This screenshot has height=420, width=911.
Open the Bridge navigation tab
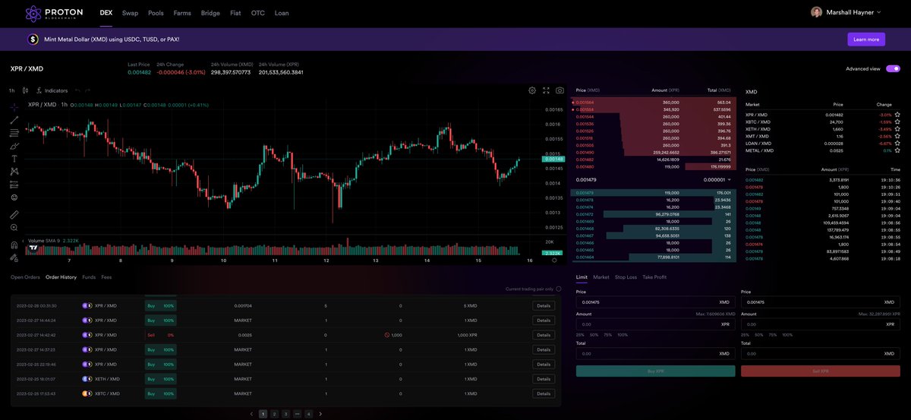[x=210, y=13]
